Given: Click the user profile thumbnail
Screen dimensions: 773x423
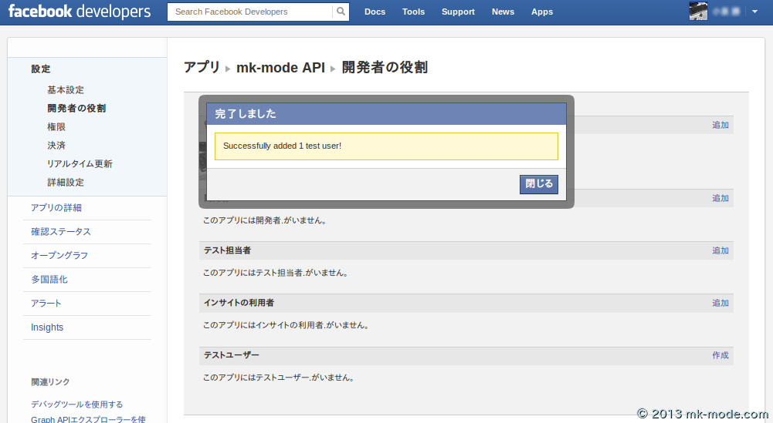Looking at the screenshot, I should pyautogui.click(x=698, y=12).
